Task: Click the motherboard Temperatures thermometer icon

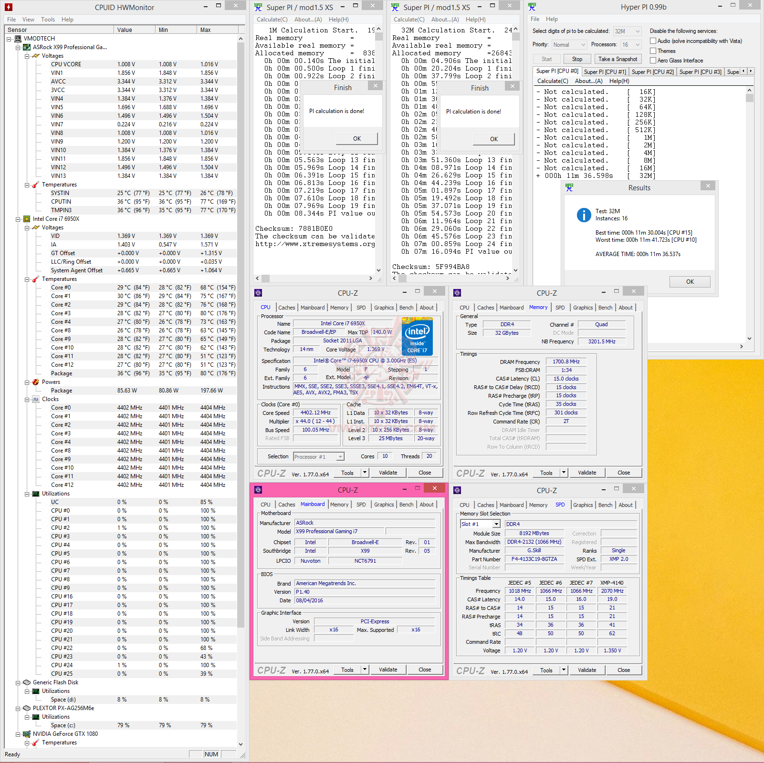Action: point(36,185)
